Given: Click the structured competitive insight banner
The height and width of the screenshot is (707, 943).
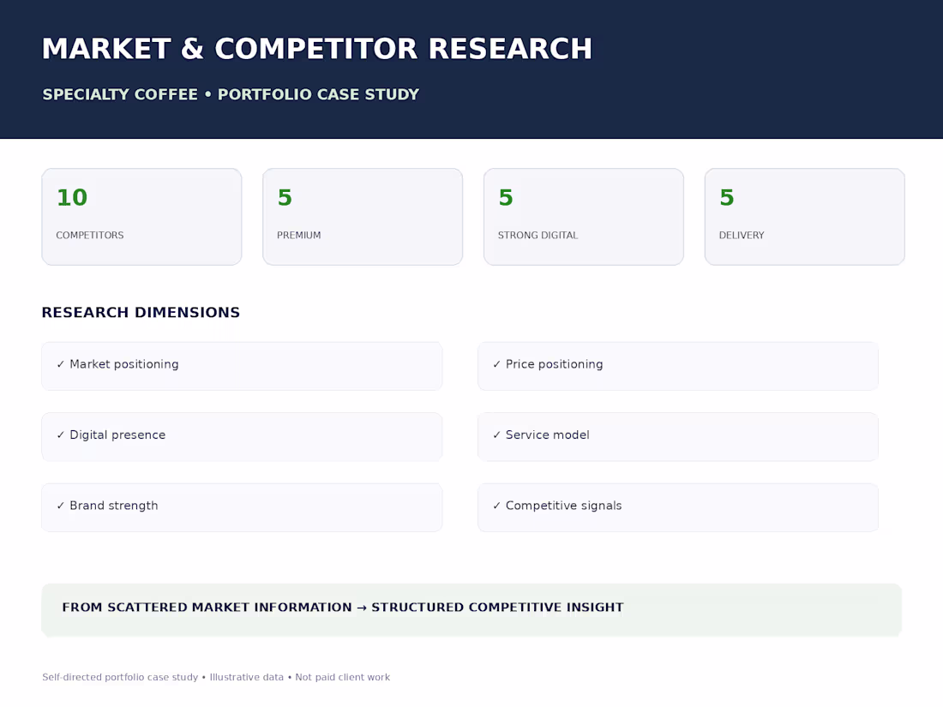Looking at the screenshot, I should 471,609.
